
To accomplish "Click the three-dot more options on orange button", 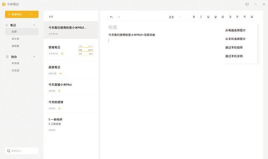I will 31,14.
